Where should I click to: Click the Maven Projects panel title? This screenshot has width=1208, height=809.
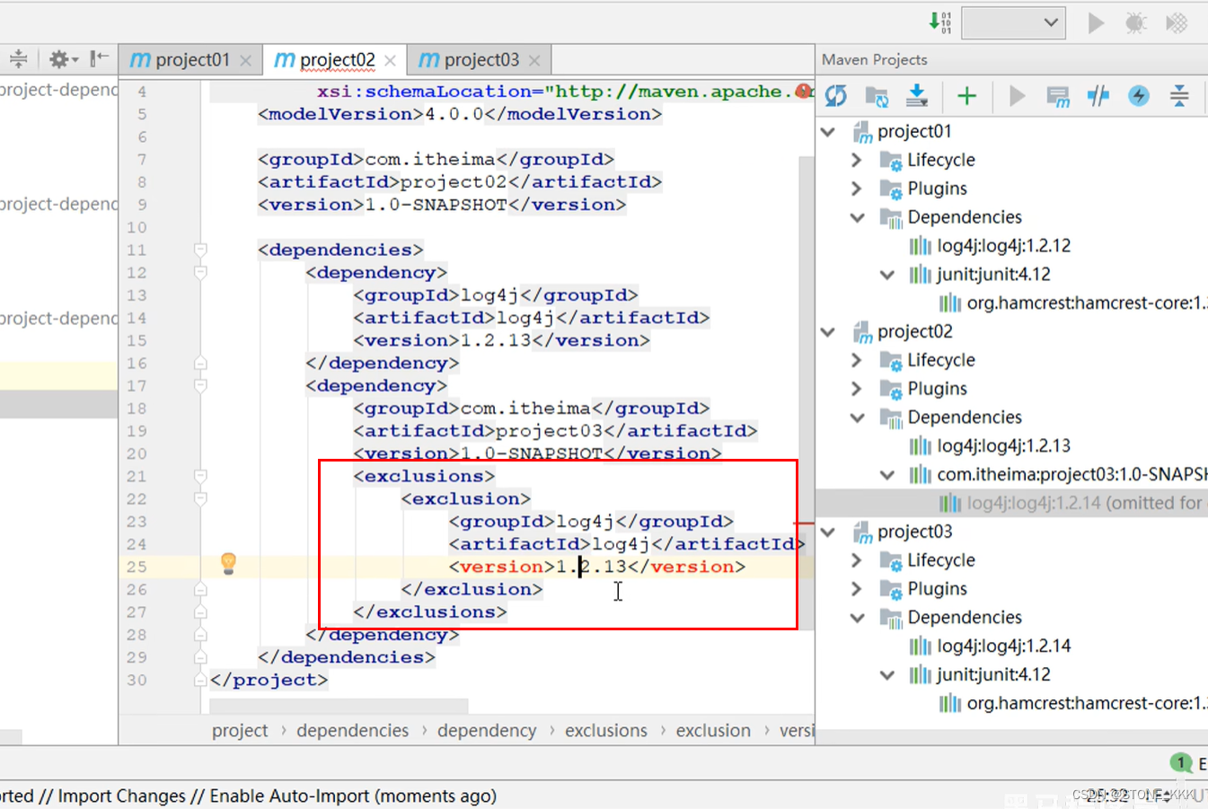coord(874,59)
